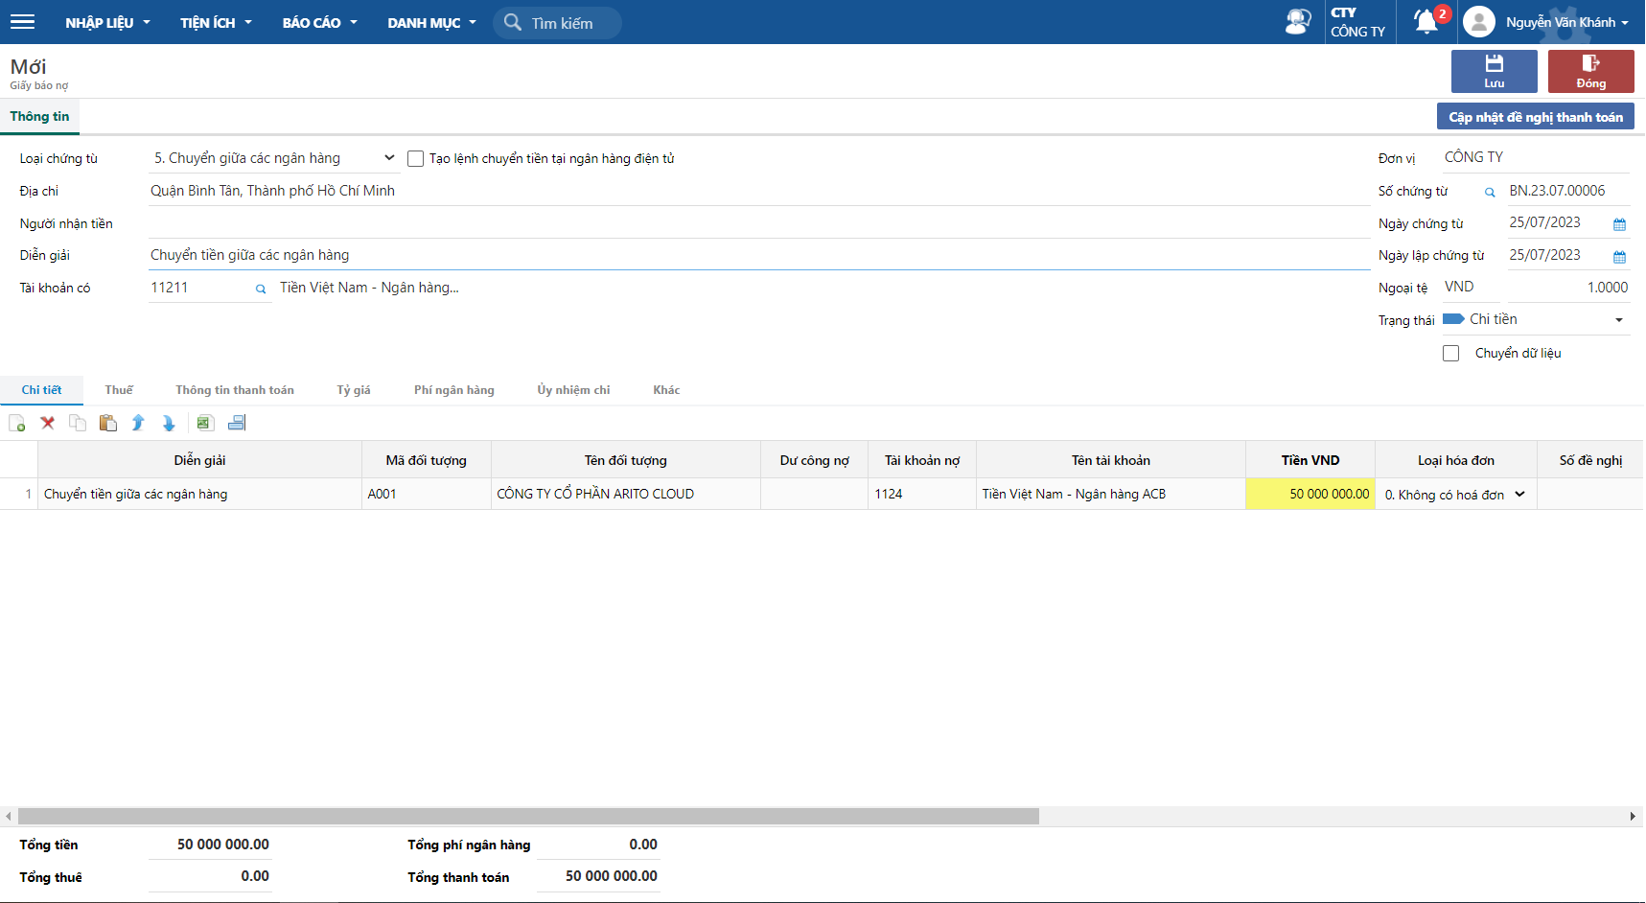Open the notifications bell
1646x903 pixels.
1426,21
